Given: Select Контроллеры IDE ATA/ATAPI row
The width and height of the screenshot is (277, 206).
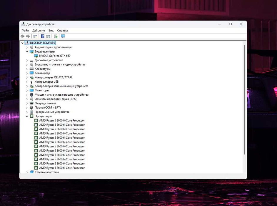Looking at the screenshot, I should pyautogui.click(x=53, y=77).
